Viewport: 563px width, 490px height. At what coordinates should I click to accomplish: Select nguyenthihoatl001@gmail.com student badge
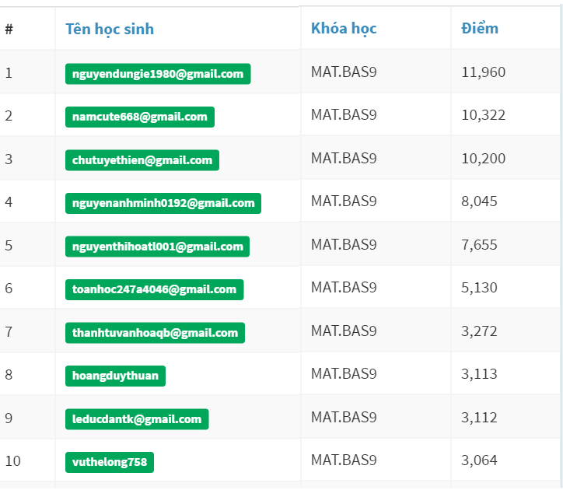(157, 247)
